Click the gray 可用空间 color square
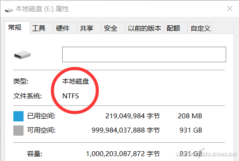This screenshot has height=161, width=239. pyautogui.click(x=19, y=130)
